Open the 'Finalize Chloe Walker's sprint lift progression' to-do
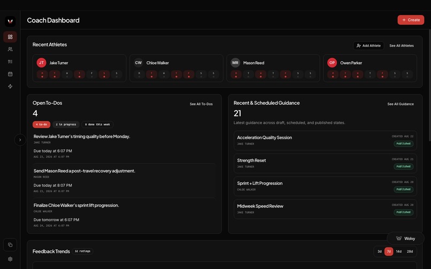Viewport: 431px width, 269px height. (x=76, y=205)
